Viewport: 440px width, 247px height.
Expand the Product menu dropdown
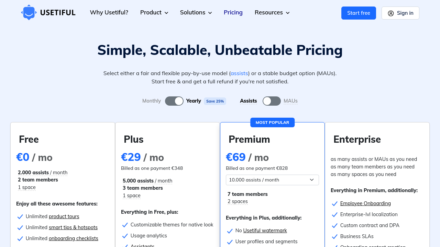pyautogui.click(x=154, y=13)
